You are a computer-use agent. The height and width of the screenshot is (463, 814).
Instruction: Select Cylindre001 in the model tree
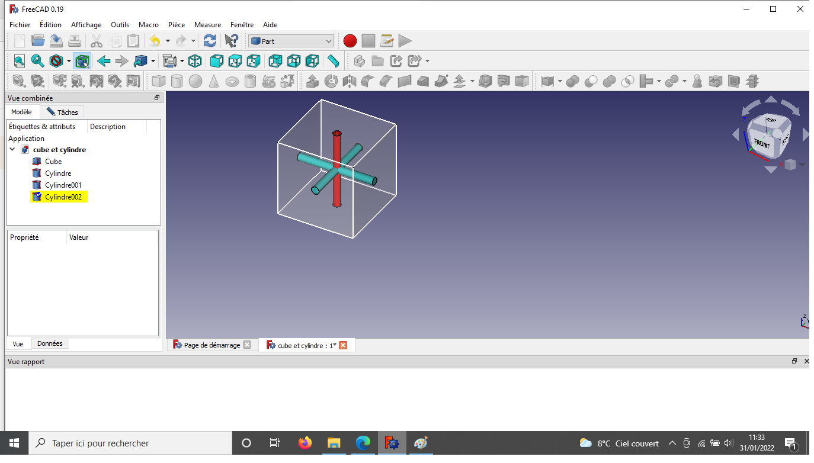coord(63,185)
